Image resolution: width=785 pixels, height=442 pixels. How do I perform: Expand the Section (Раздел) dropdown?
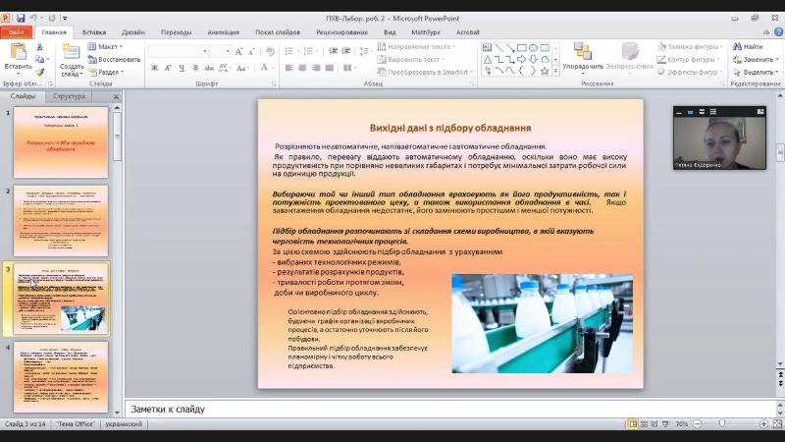107,72
